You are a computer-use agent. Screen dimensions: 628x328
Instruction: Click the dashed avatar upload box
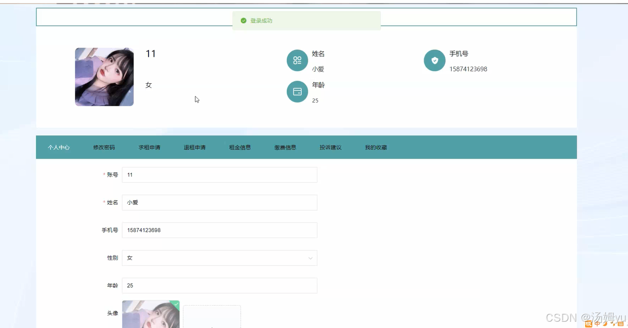click(x=212, y=317)
